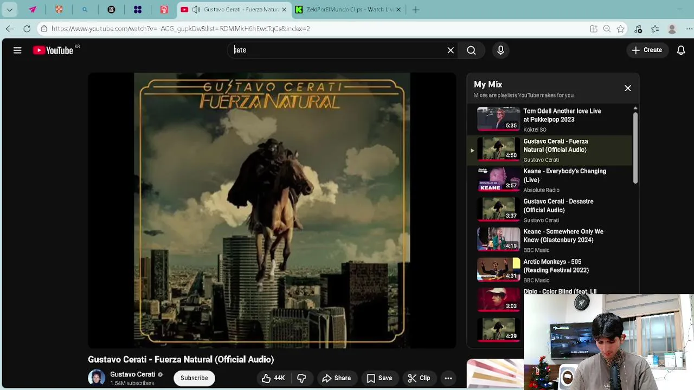The height and width of the screenshot is (390, 694).
Task: Share this video
Action: (337, 378)
